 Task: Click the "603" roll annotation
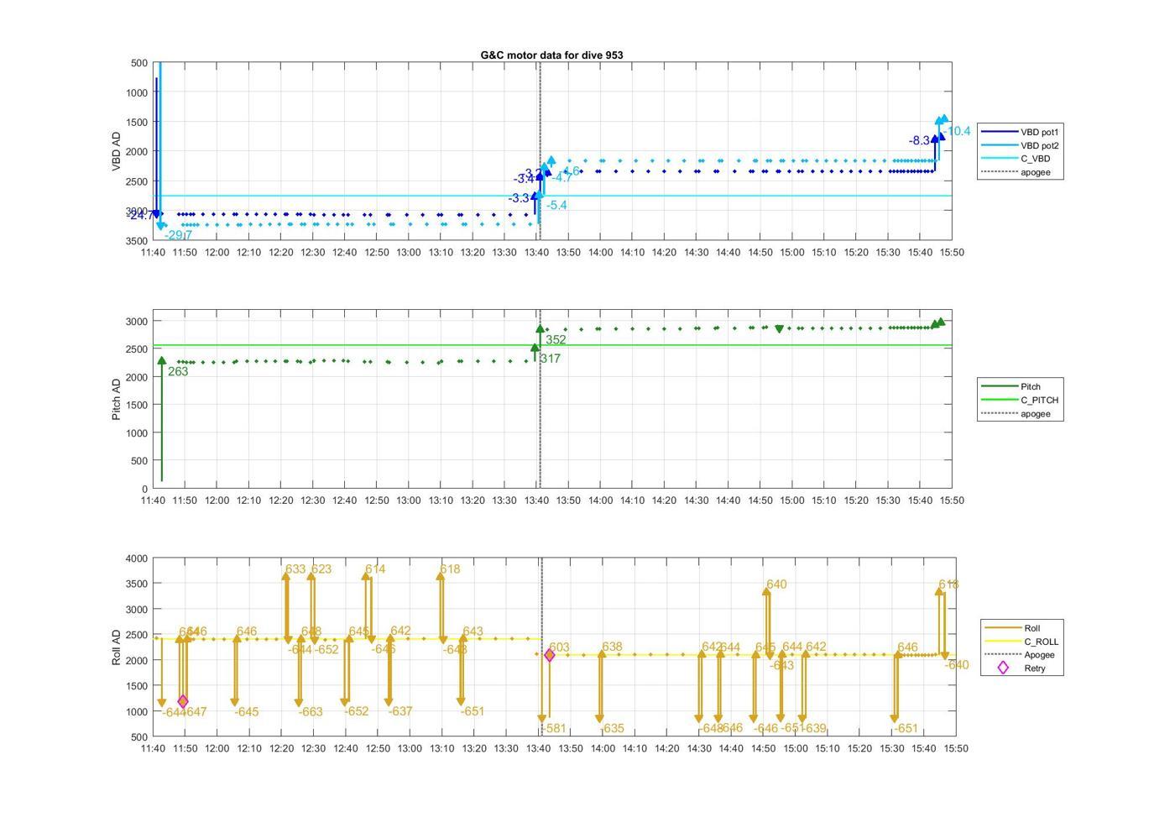tap(559, 647)
